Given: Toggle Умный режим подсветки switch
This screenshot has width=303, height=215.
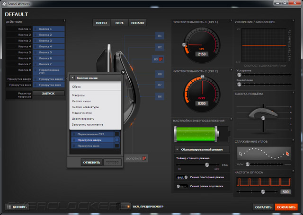Looking at the screenshot, I should 182,187.
